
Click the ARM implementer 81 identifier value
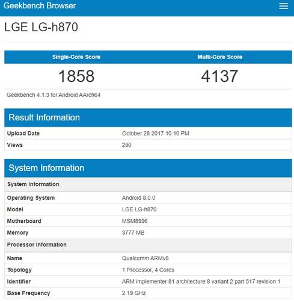201,282
